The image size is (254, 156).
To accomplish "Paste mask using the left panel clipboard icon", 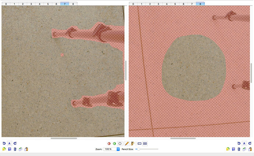I will [26, 149].
